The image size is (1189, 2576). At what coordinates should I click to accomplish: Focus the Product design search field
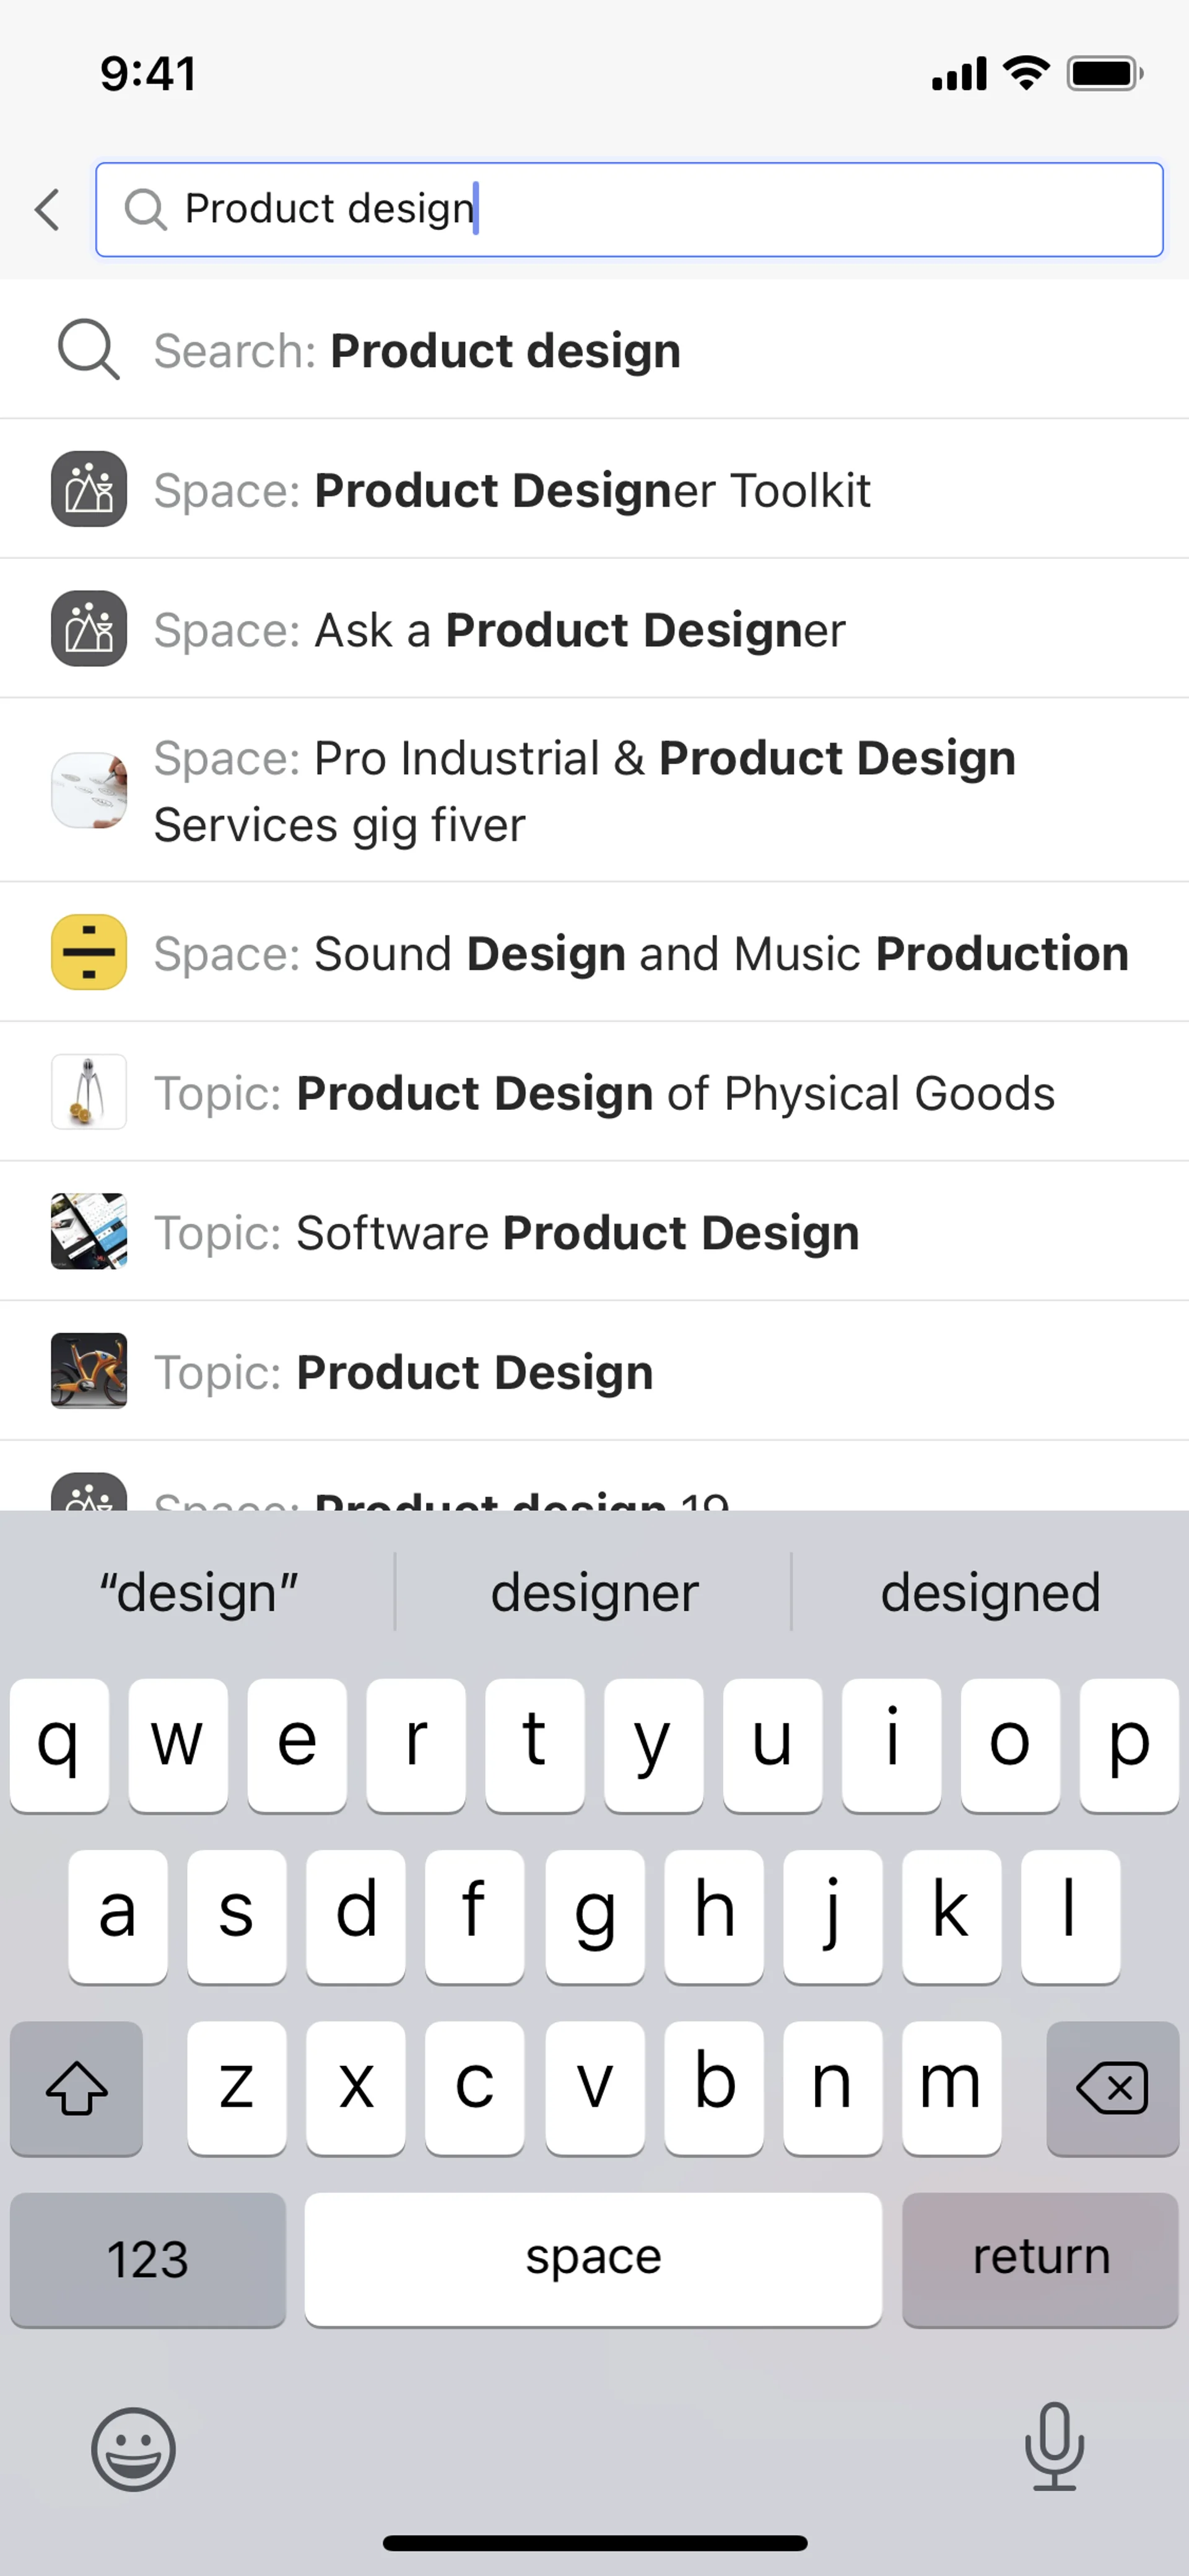(x=699, y=210)
